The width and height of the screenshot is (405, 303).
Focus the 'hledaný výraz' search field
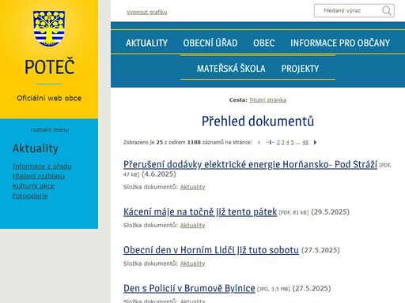tap(347, 11)
